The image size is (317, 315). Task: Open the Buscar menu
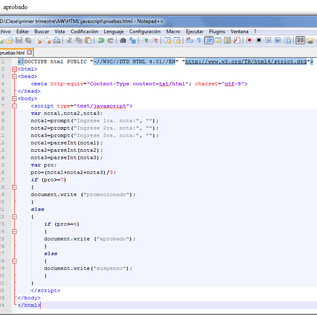(x=41, y=32)
